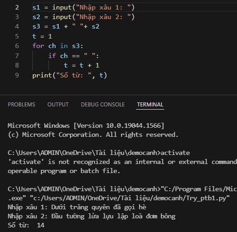This screenshot has width=237, height=232.
Task: Click the s3 variable on line 4
Action: point(36,27)
